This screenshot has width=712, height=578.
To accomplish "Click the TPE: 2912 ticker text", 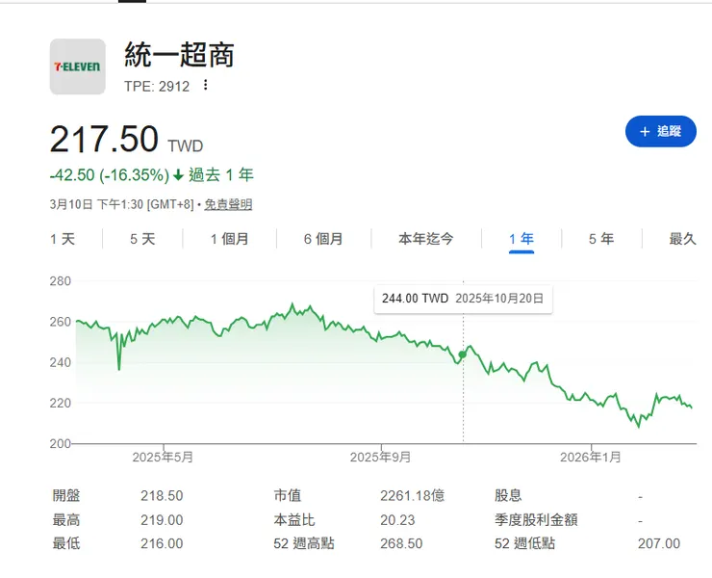I will click(157, 87).
